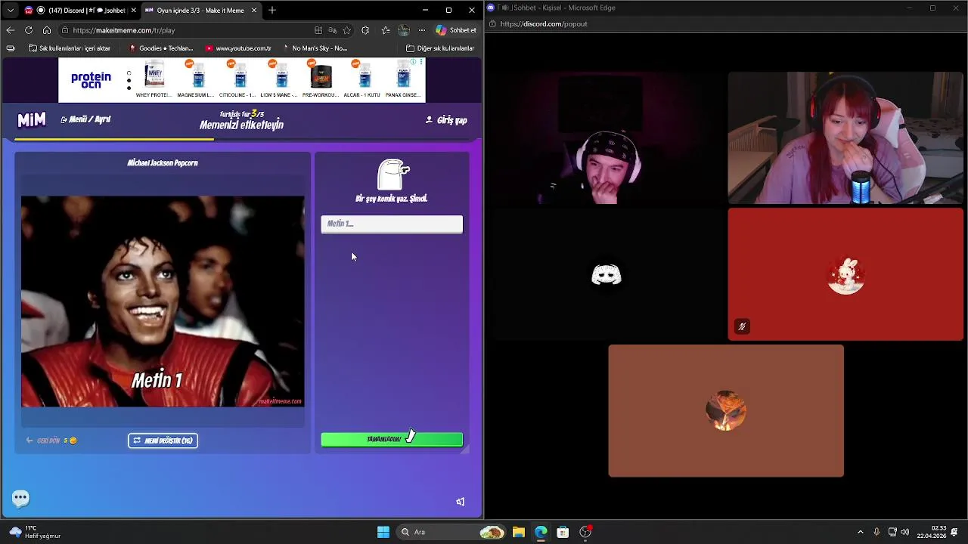Open the No Man's Sky bookmark
The width and height of the screenshot is (968, 544).
click(x=314, y=48)
